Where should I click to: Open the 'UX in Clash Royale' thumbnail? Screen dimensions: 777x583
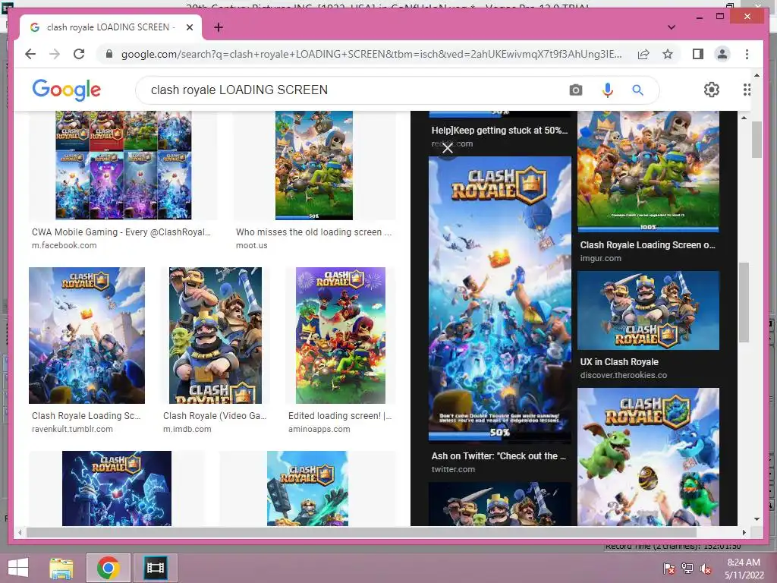pos(648,310)
